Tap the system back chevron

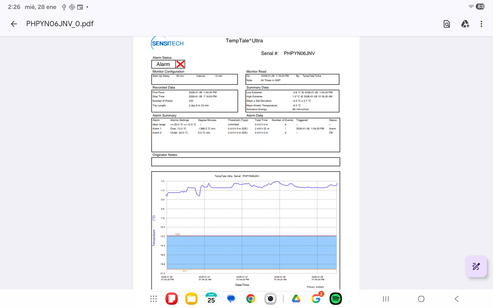pos(457,299)
